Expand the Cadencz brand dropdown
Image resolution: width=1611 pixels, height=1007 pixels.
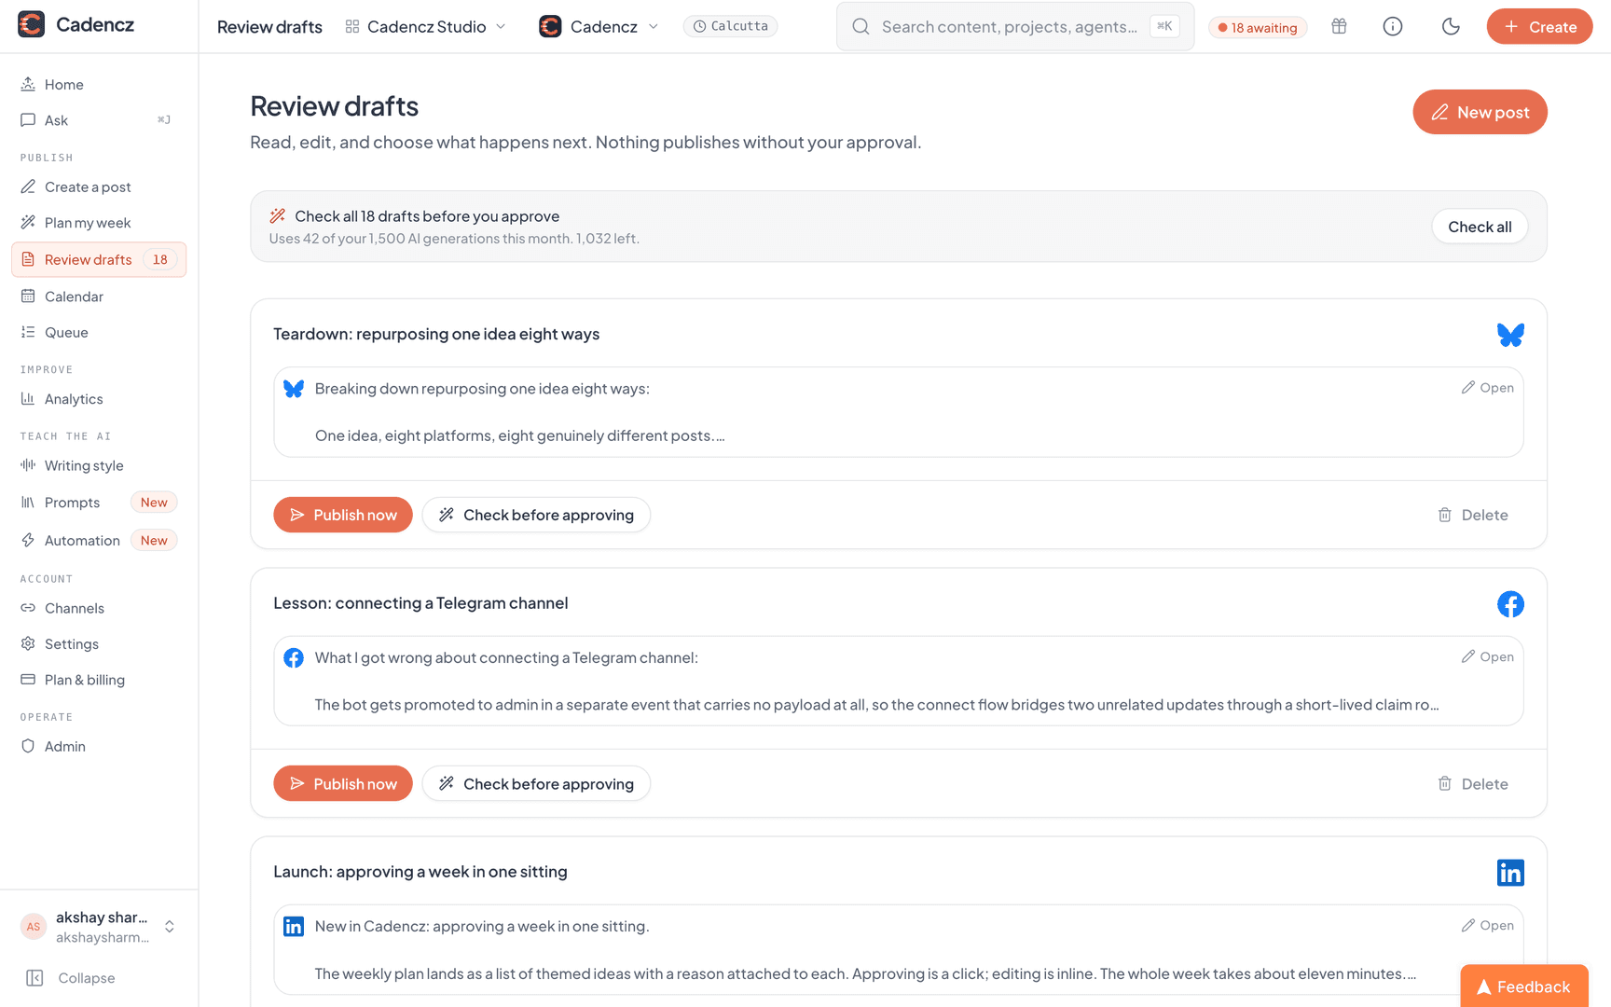coord(599,26)
